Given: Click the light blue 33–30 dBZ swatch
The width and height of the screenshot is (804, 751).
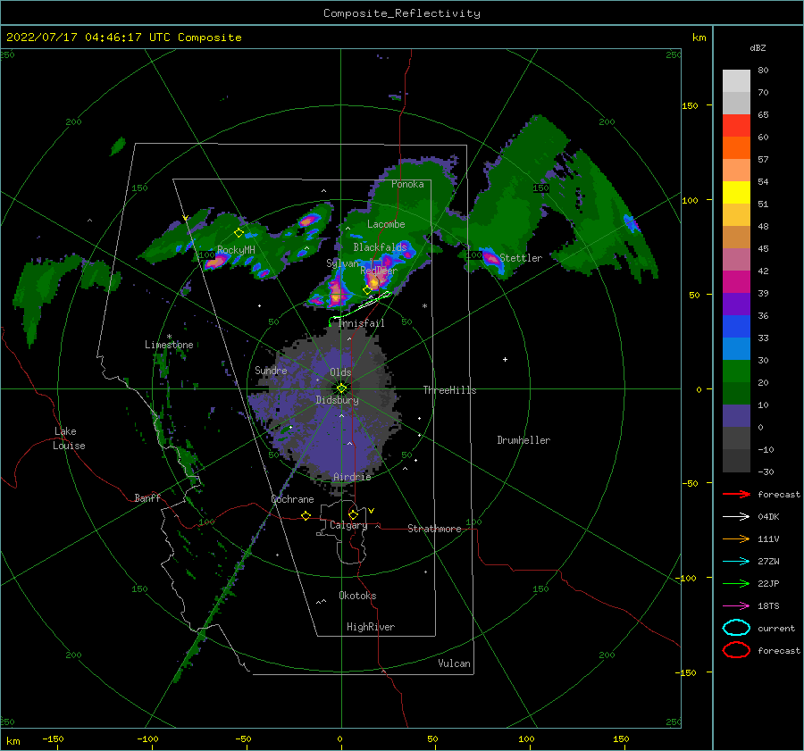Looking at the screenshot, I should click(x=736, y=349).
